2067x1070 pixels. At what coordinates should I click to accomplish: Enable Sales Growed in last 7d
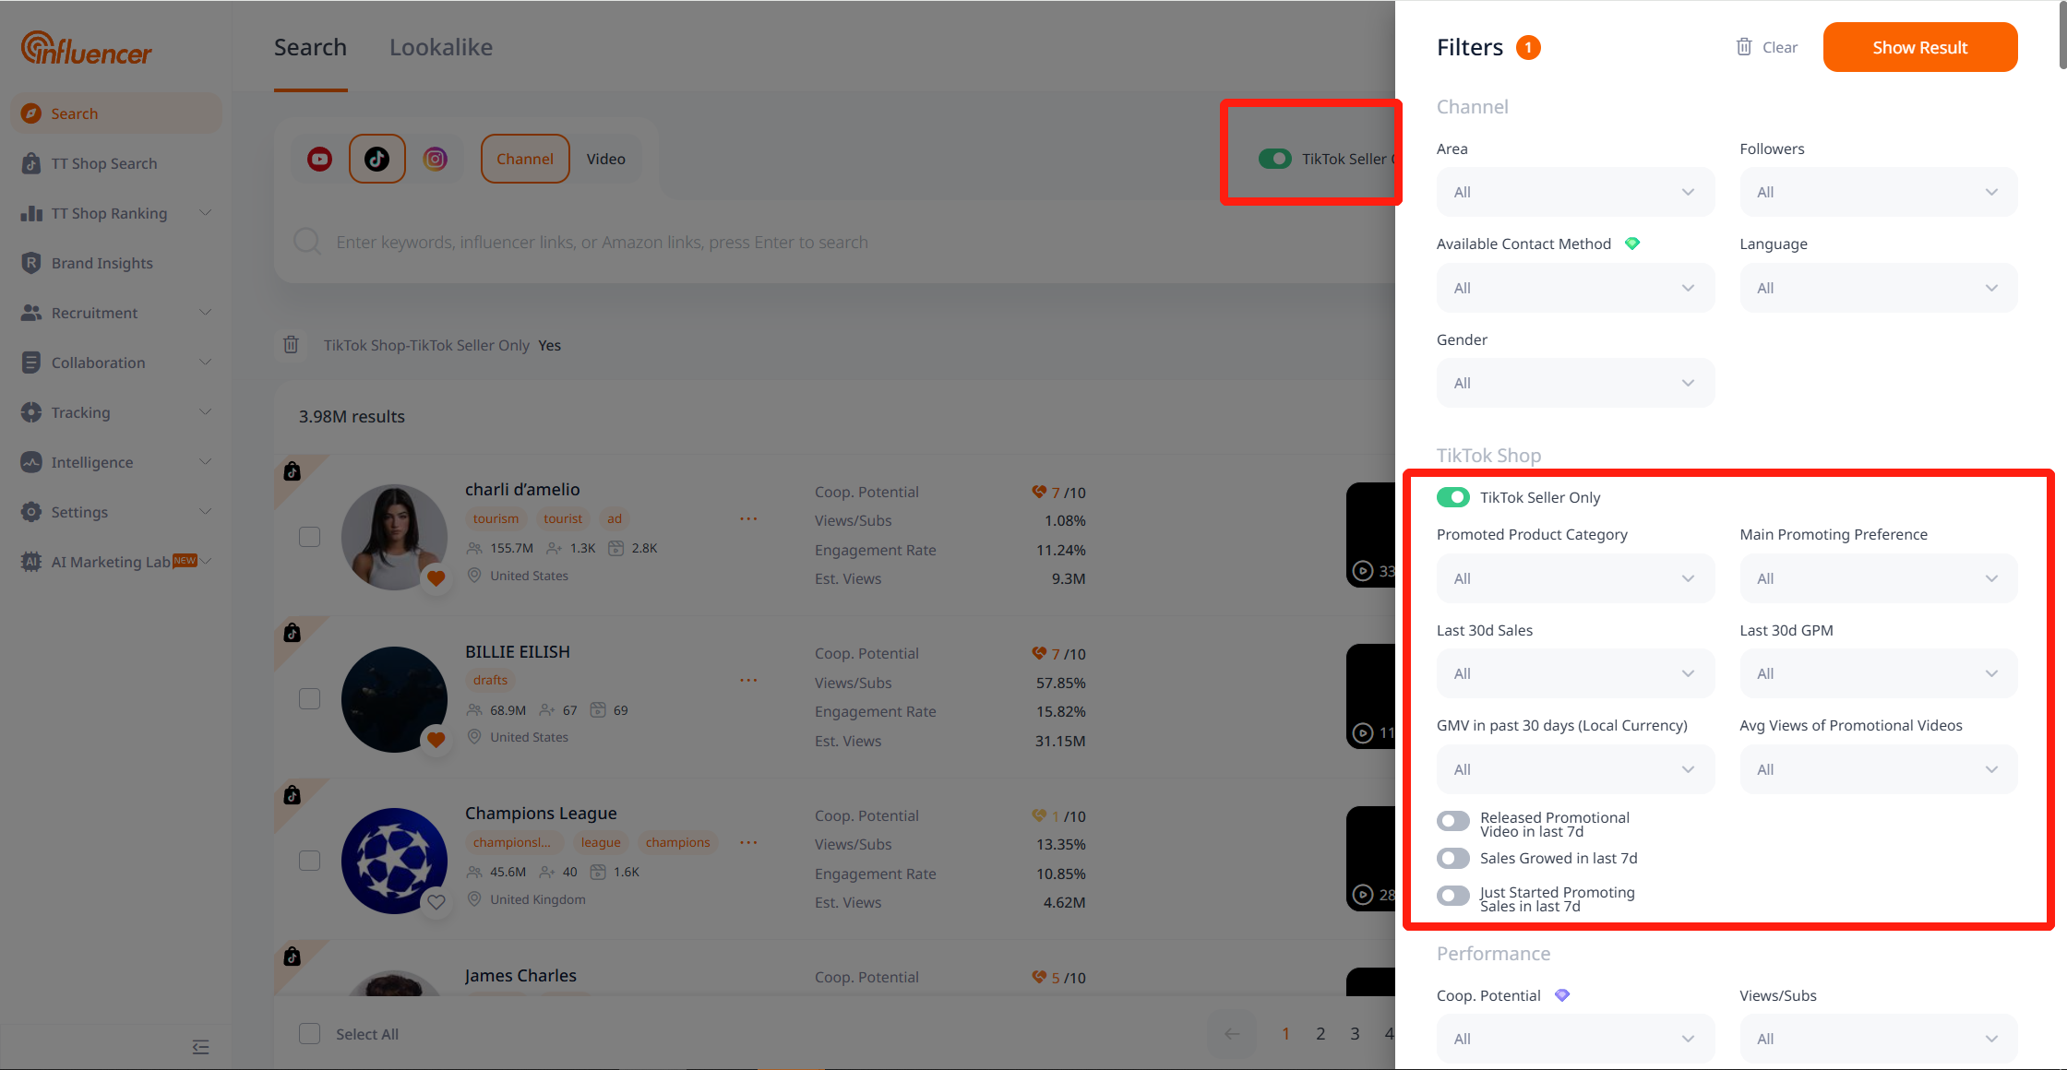pyautogui.click(x=1452, y=858)
